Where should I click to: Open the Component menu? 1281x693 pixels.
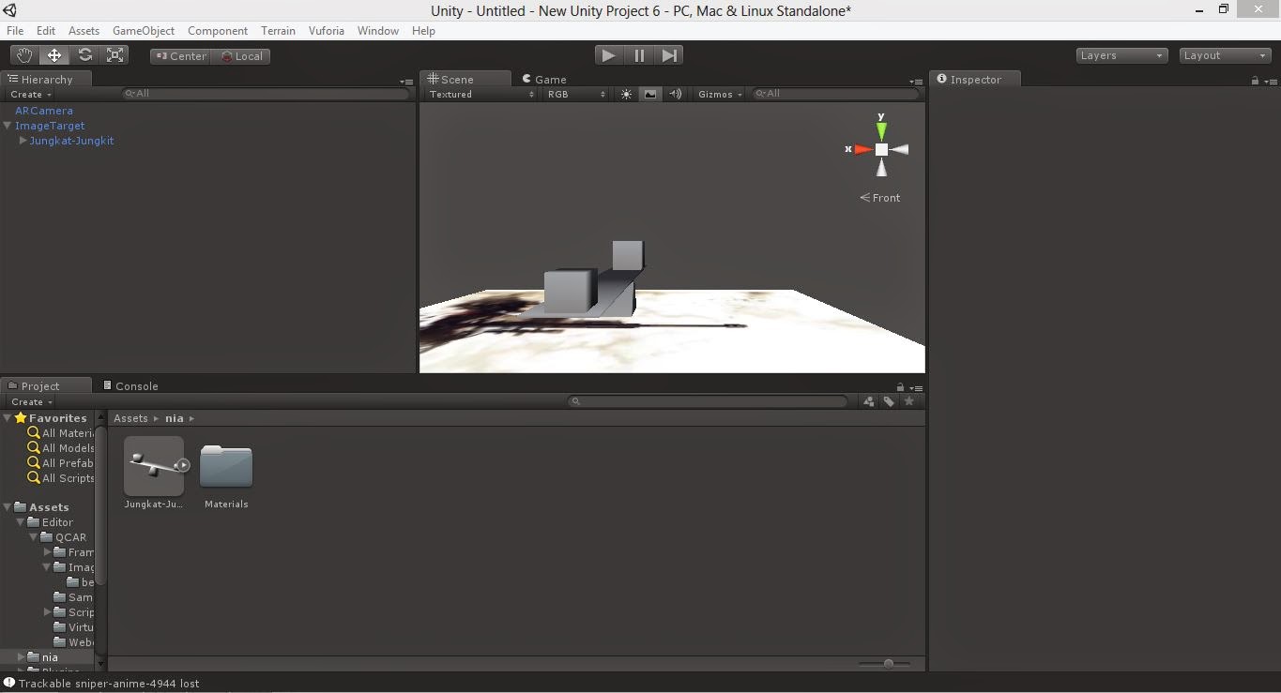[x=218, y=30]
